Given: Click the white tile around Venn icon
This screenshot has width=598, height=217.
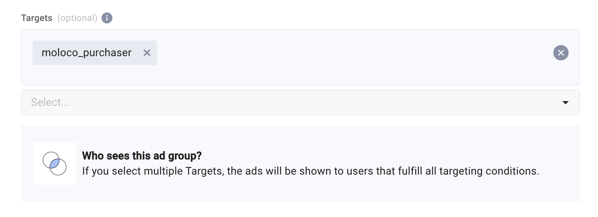Looking at the screenshot, I should coord(40,179).
